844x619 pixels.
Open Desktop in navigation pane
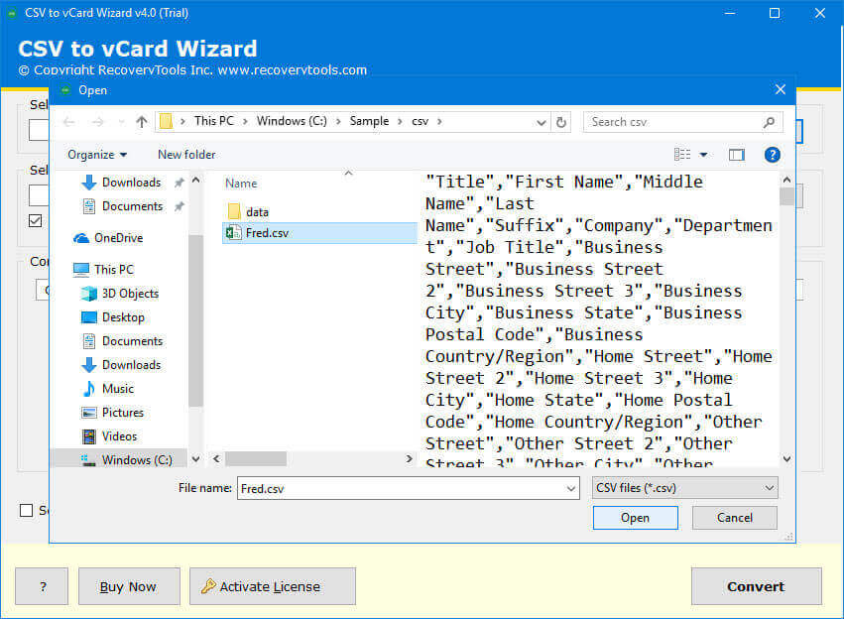coord(123,317)
